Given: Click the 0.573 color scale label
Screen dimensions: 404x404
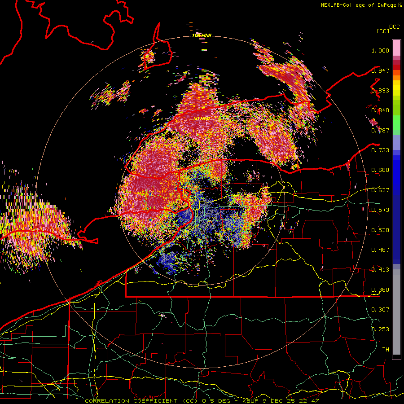Looking at the screenshot, I should coord(380,210).
